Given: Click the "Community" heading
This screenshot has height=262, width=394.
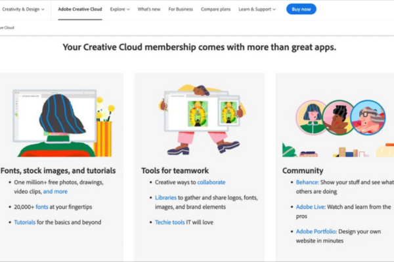Looking at the screenshot, I should point(303,171).
